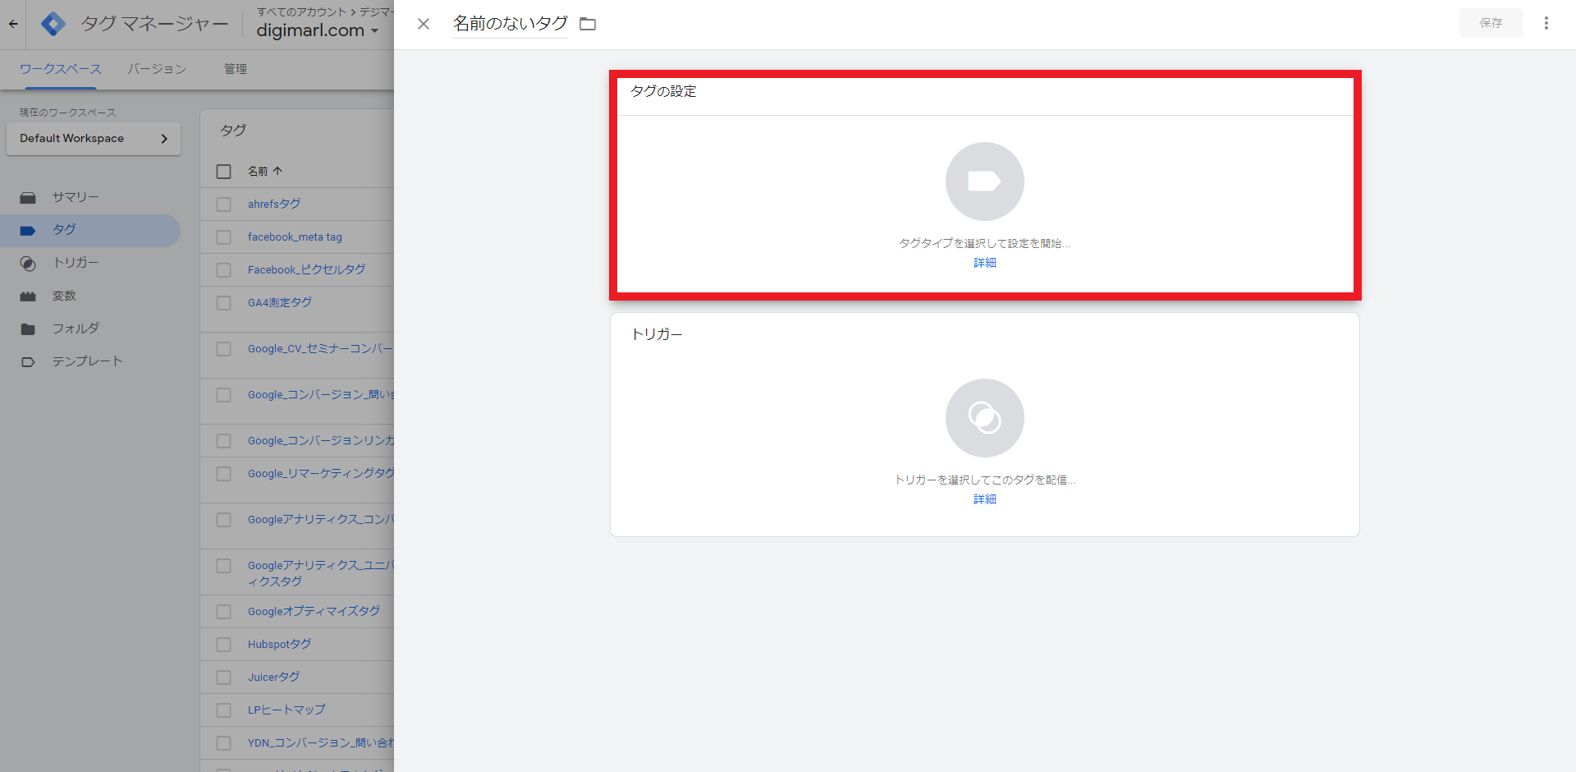Open the Google_リマーケティングタグ link

(321, 473)
